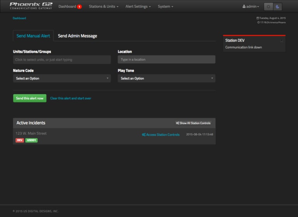Click Clear this alert and start over
Screen dimensions: 298x217
pos(71,99)
